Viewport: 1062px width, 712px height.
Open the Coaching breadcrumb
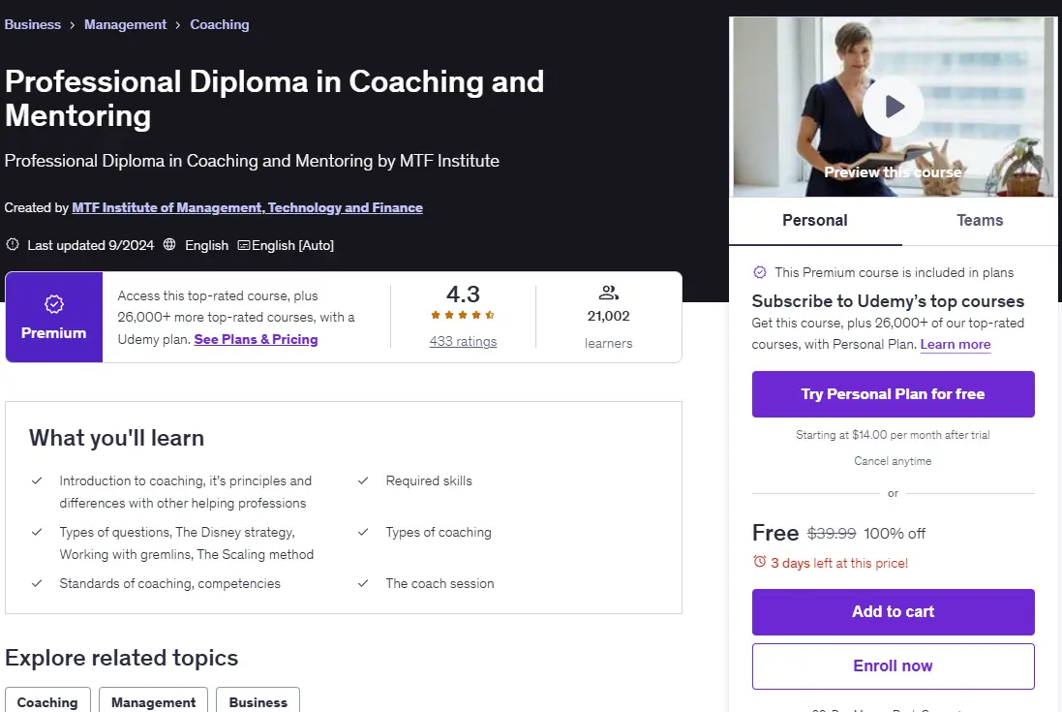click(x=220, y=24)
